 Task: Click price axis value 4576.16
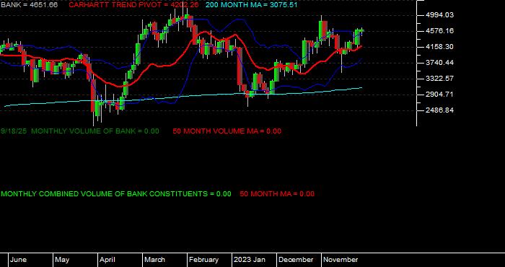click(439, 31)
